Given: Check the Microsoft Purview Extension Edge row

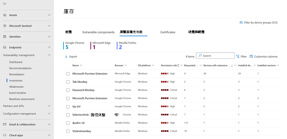Looking at the screenshot, I should coord(68,74).
